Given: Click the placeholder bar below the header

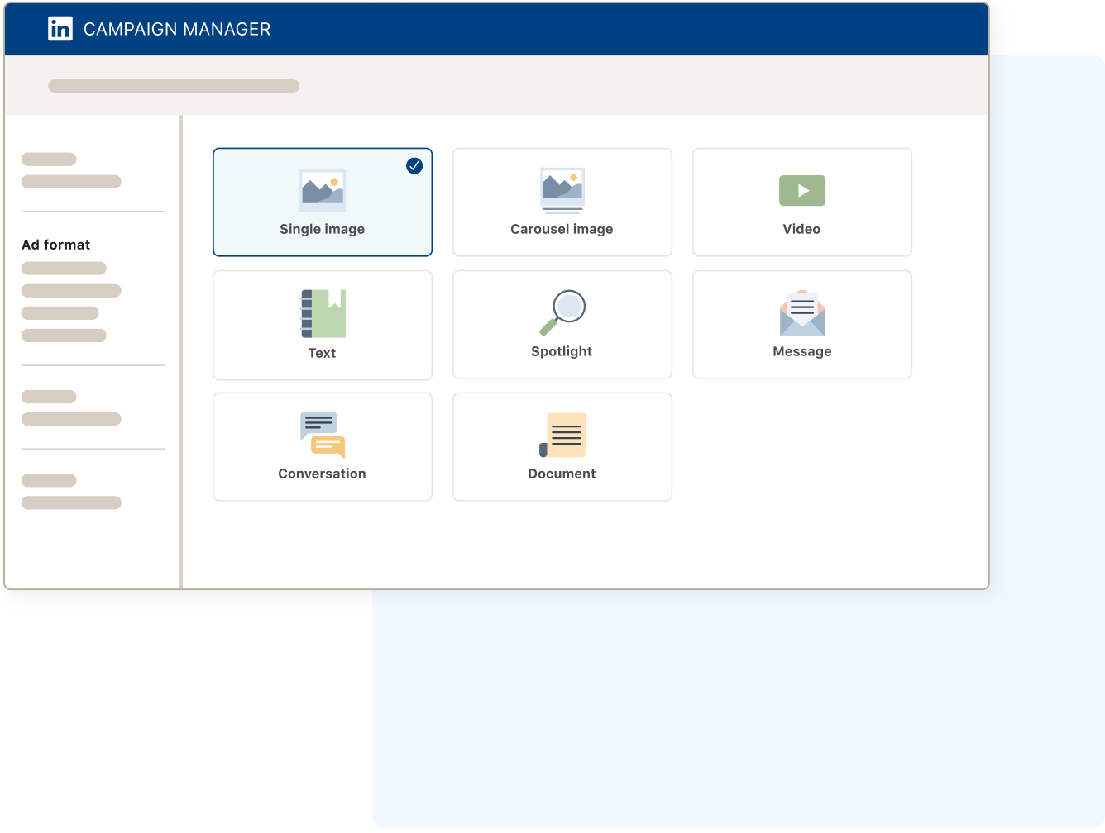Looking at the screenshot, I should [174, 86].
